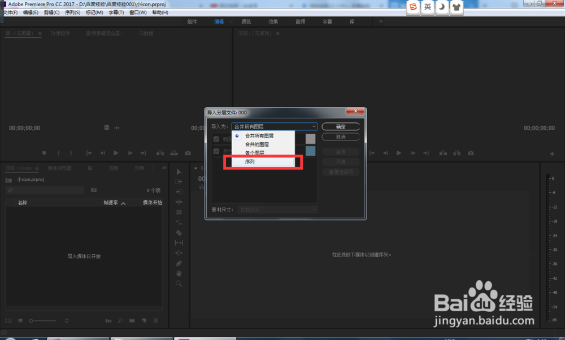Switch to the 颜色 workspace tab
The height and width of the screenshot is (340, 565).
pos(246,21)
